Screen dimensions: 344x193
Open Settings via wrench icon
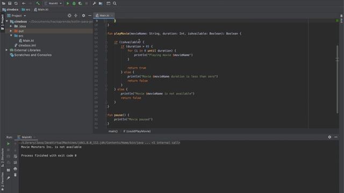click(94, 3)
